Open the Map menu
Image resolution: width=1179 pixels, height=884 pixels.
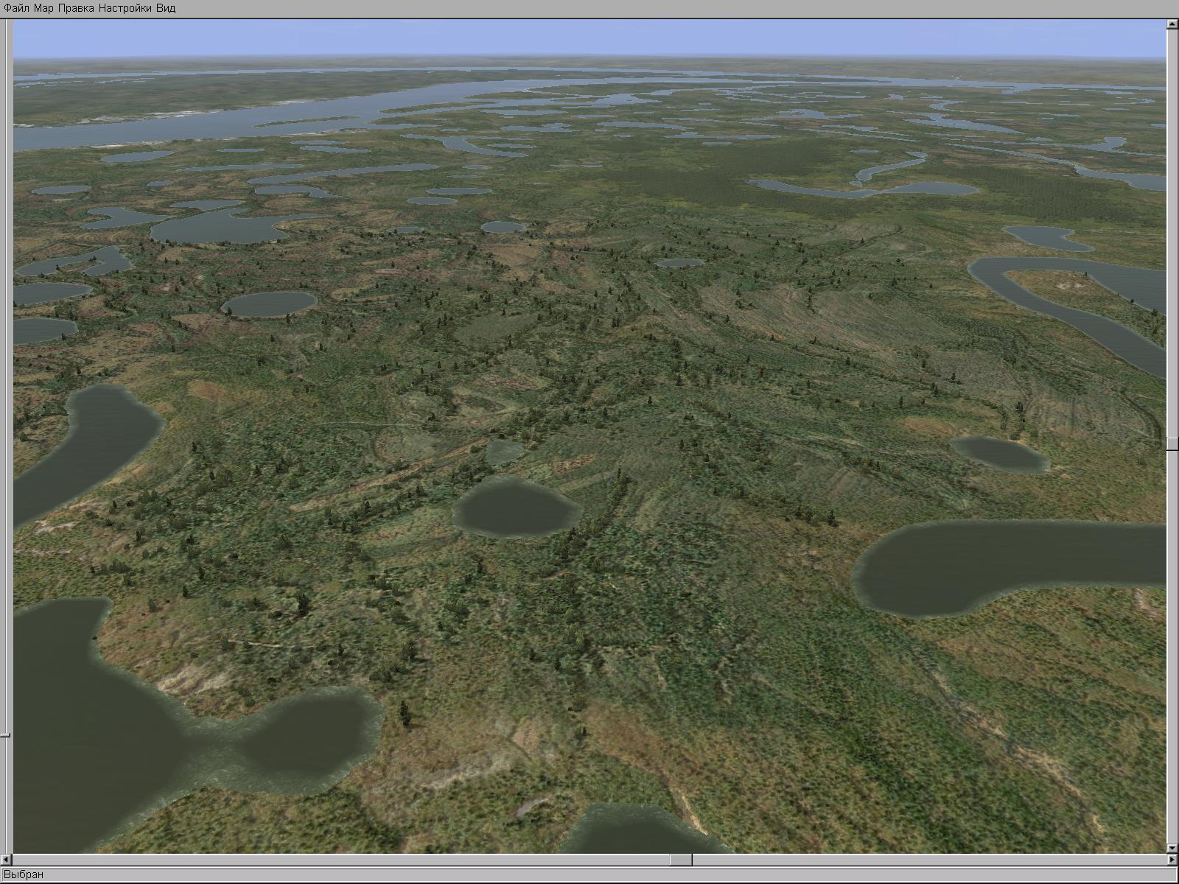tap(44, 8)
